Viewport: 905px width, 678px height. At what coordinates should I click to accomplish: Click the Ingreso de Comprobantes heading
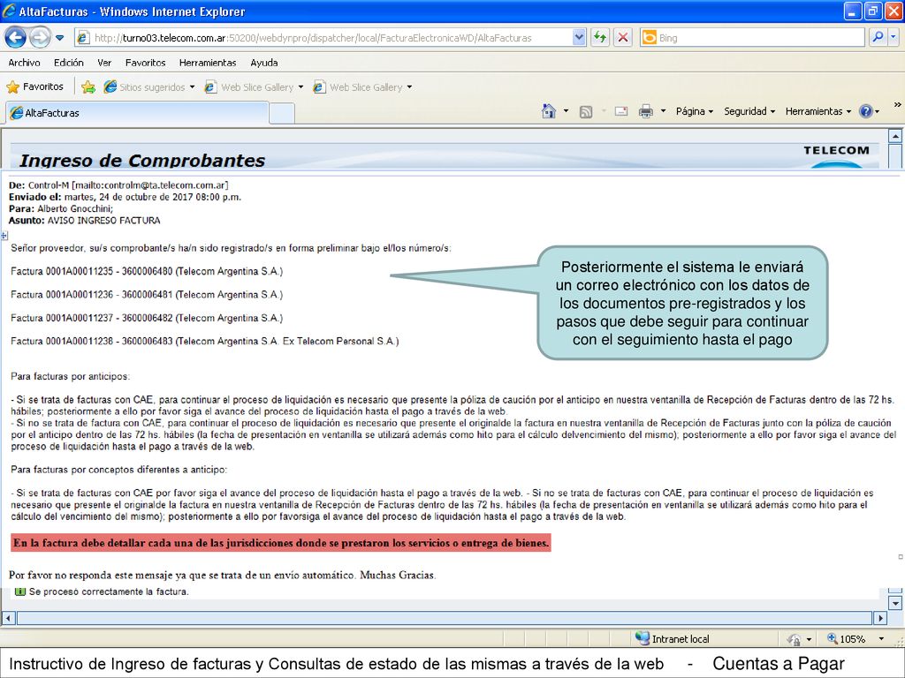[142, 160]
